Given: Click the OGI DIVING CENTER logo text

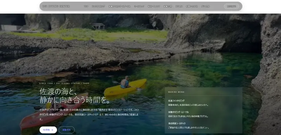Looking at the screenshot, I should click(x=56, y=6).
